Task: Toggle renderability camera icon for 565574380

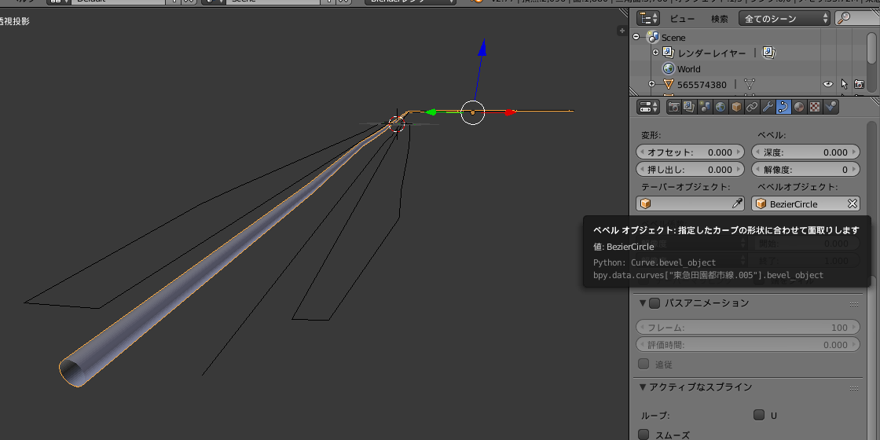Action: (859, 85)
